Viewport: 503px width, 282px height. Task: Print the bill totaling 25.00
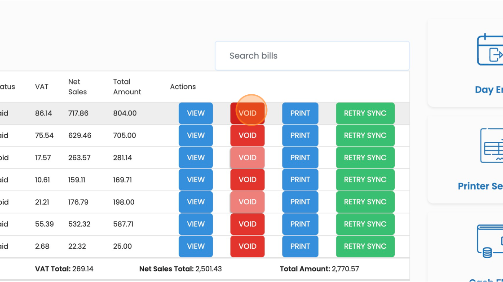pyautogui.click(x=300, y=247)
